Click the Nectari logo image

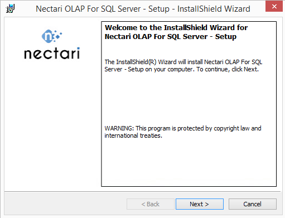52,45
